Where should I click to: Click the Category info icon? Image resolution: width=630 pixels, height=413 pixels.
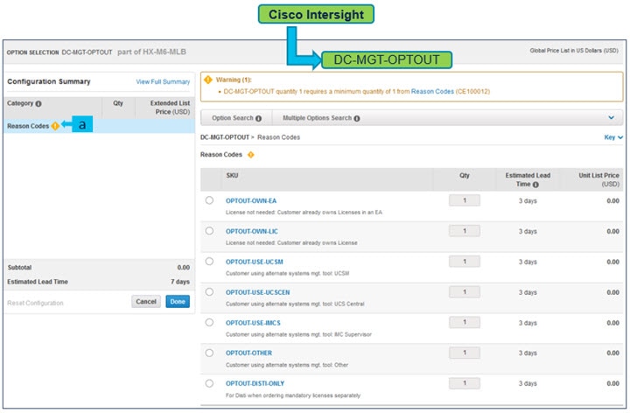[x=38, y=103]
